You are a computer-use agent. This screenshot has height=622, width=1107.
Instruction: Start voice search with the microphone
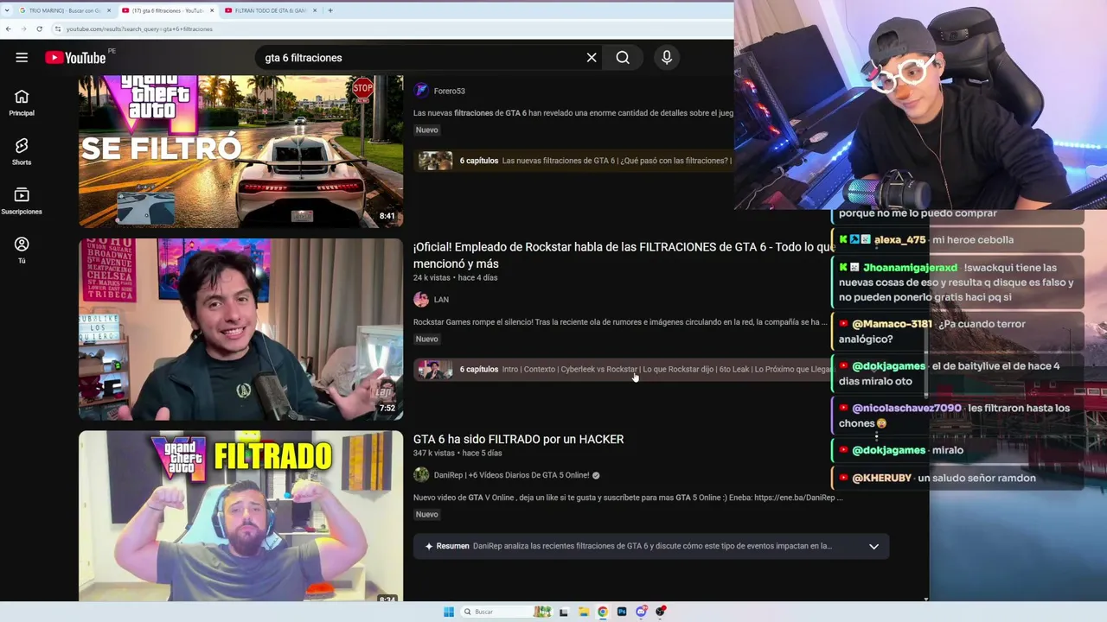[x=667, y=58]
